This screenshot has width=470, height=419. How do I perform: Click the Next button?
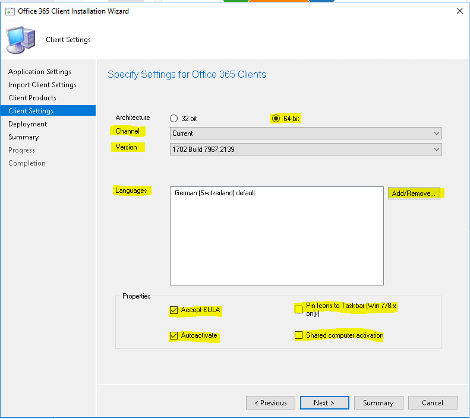(x=324, y=403)
